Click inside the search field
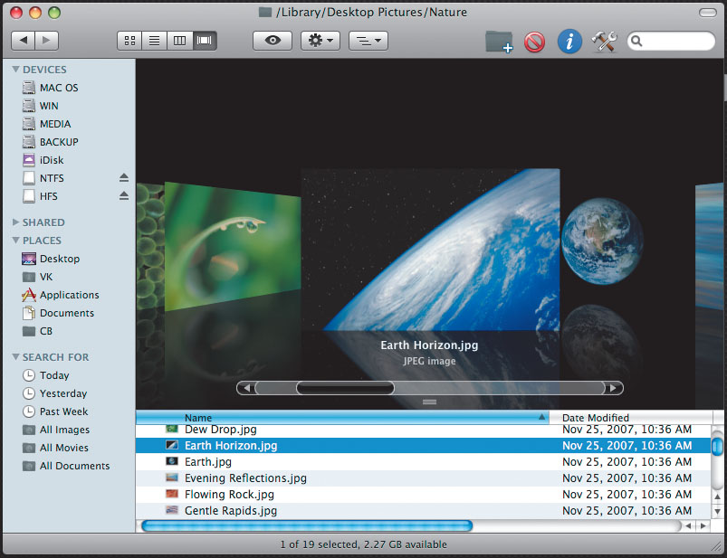727x558 pixels. pos(671,41)
